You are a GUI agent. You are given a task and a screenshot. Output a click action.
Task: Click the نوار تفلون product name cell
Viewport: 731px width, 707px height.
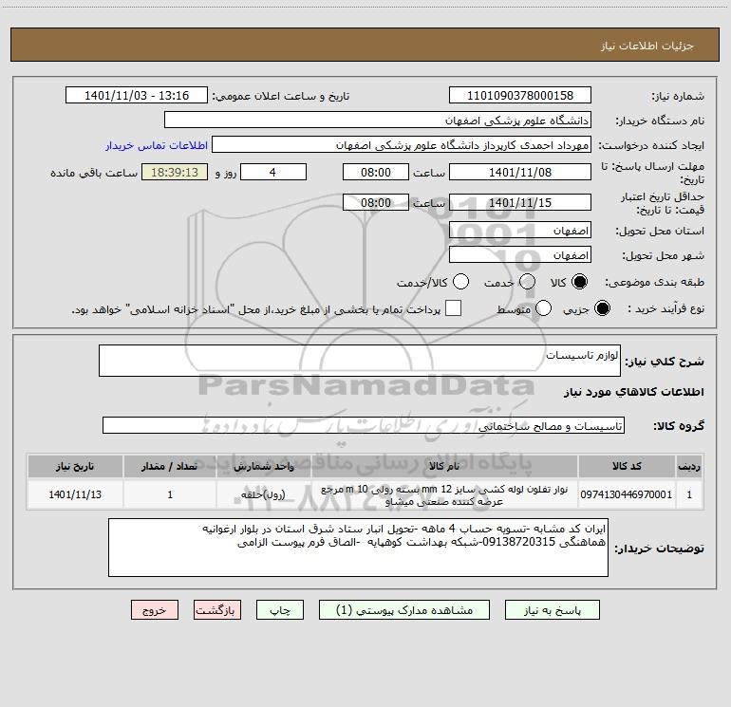[x=444, y=495]
